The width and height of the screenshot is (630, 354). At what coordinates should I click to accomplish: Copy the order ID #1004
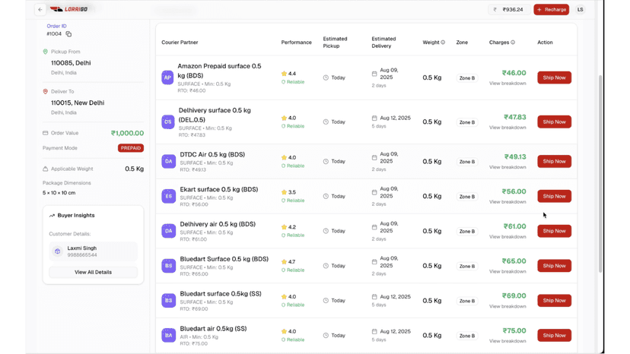tap(68, 34)
